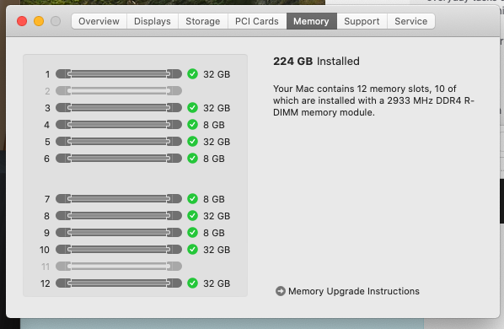Click the green checkmark for slot 7
Image resolution: width=504 pixels, height=329 pixels.
coord(192,199)
